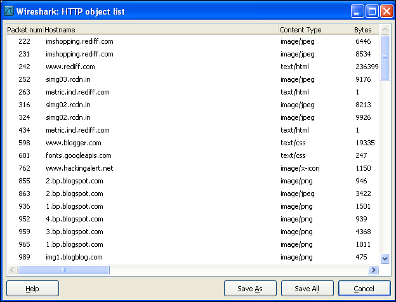The width and height of the screenshot is (396, 302).
Task: Sort by Content Type column header
Action: (x=315, y=30)
